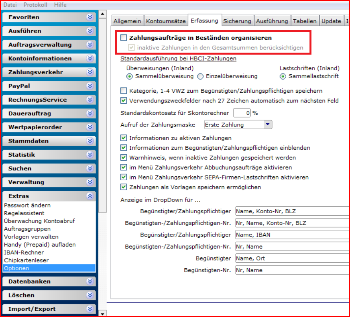Click the Begünstigten-Nr. field showing 'Nr, Name'
350x317 pixels.
pyautogui.click(x=292, y=270)
